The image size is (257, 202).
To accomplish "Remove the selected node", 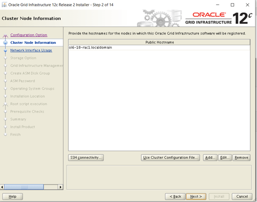I will 241,158.
